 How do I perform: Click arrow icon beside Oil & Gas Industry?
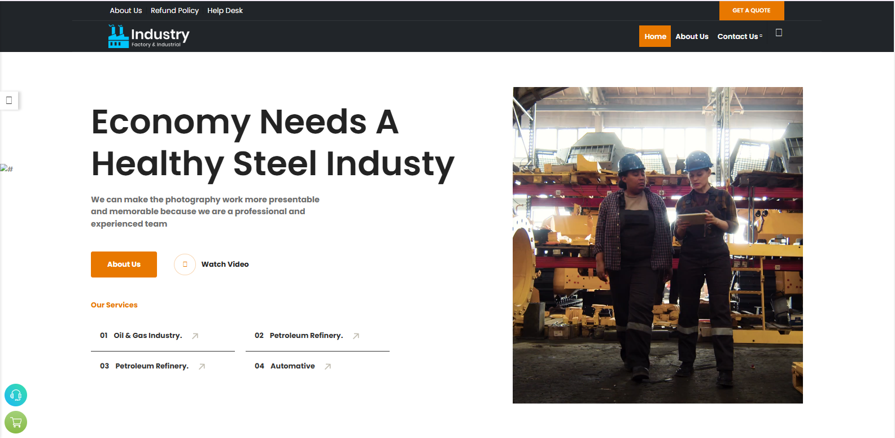click(195, 336)
